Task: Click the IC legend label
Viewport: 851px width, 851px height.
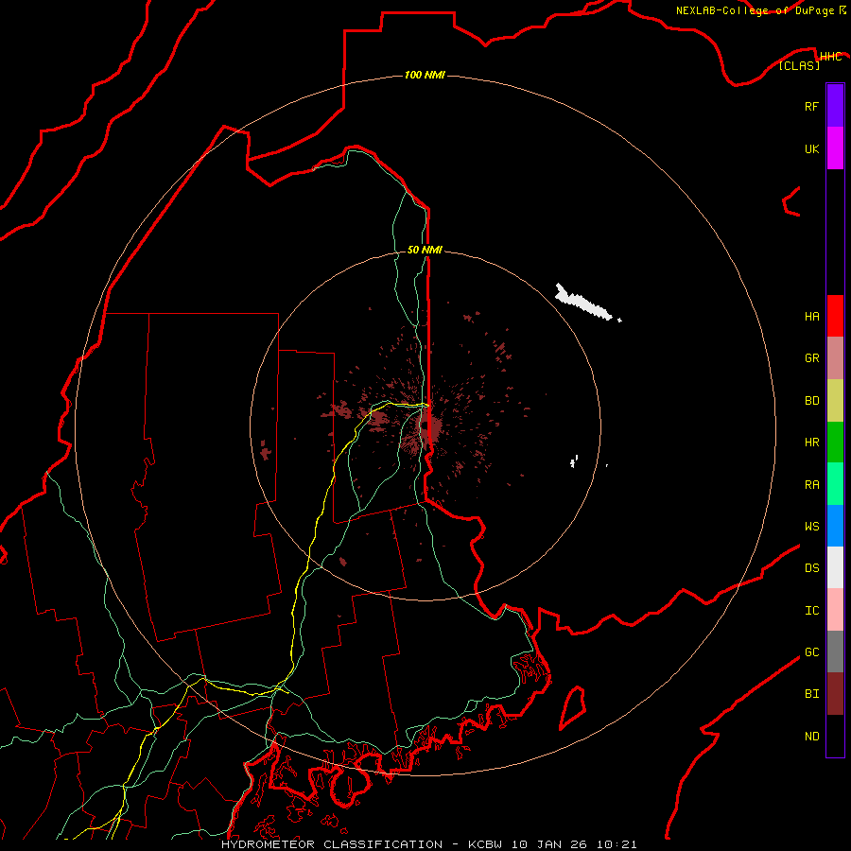Action: (x=811, y=611)
